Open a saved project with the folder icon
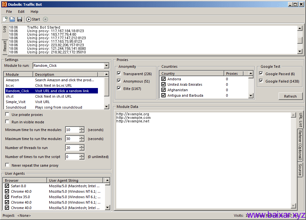This screenshot has height=220, width=306. (x=12, y=19)
